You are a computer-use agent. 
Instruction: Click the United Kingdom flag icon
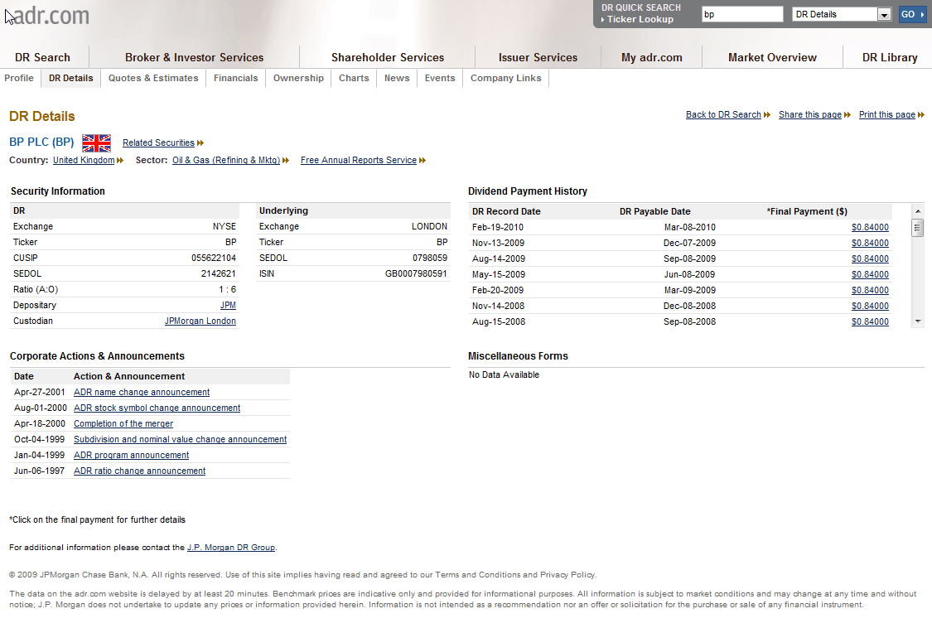[x=96, y=143]
